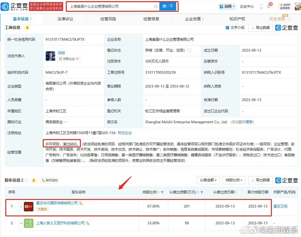Switch to 基本信息 tab
Viewport: 301px width, 237px height.
[22, 19]
